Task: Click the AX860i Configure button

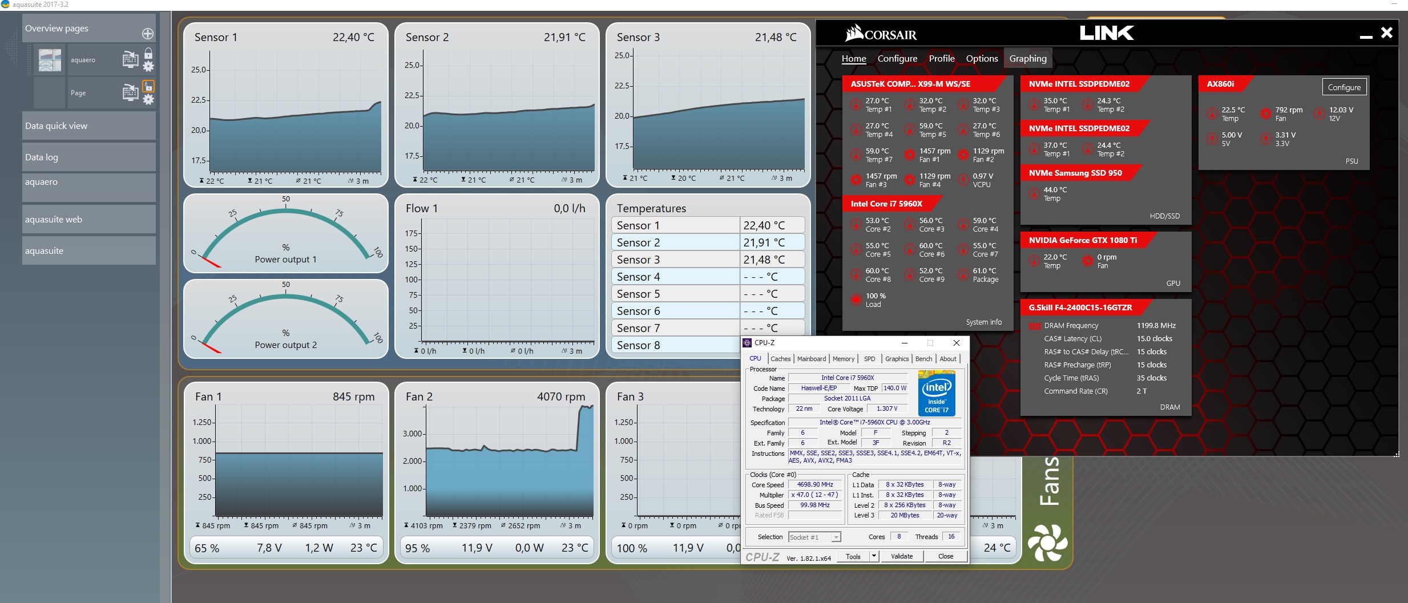Action: [1344, 87]
